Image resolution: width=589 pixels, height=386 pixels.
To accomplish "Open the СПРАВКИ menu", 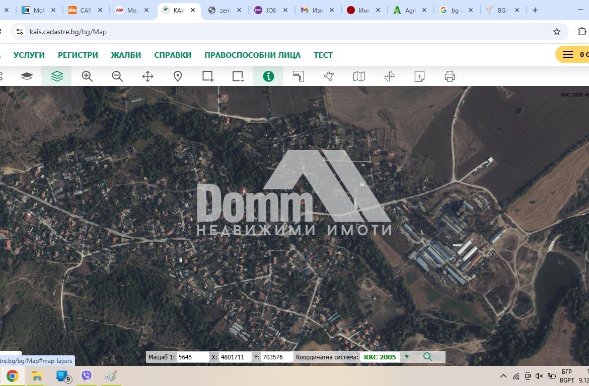I will (173, 55).
